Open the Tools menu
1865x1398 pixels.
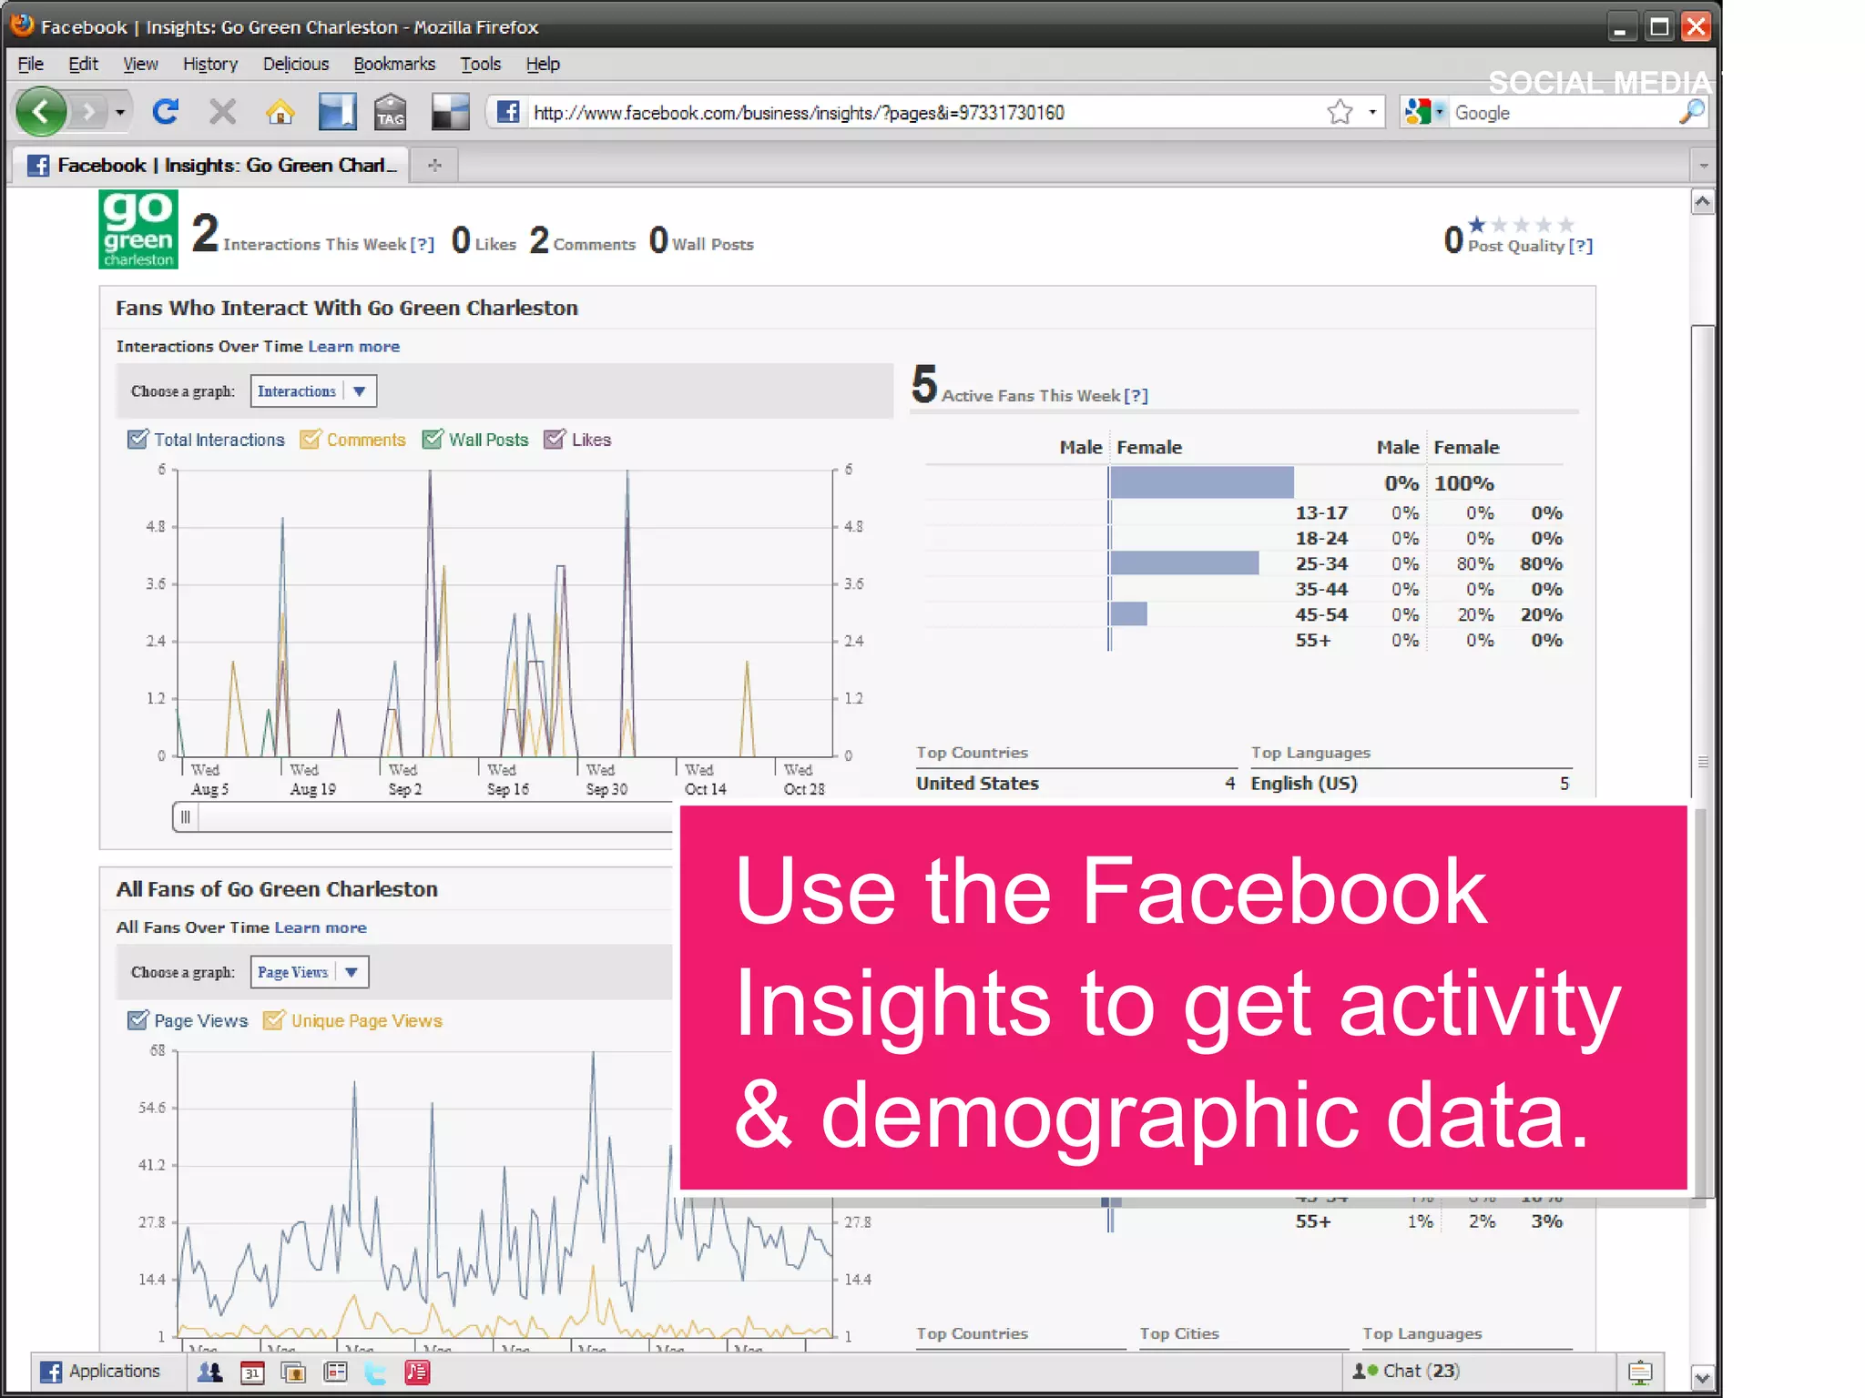481,64
